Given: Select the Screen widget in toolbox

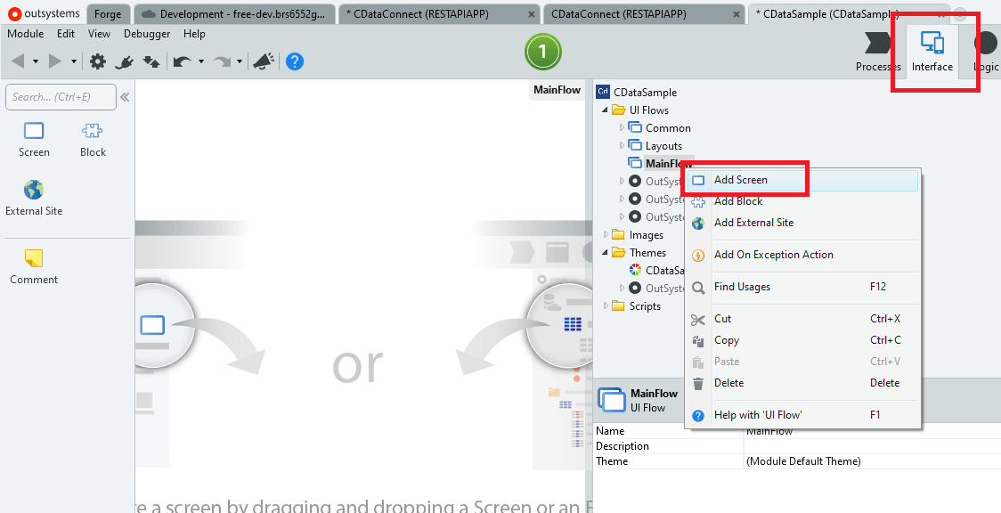Looking at the screenshot, I should pos(34,140).
